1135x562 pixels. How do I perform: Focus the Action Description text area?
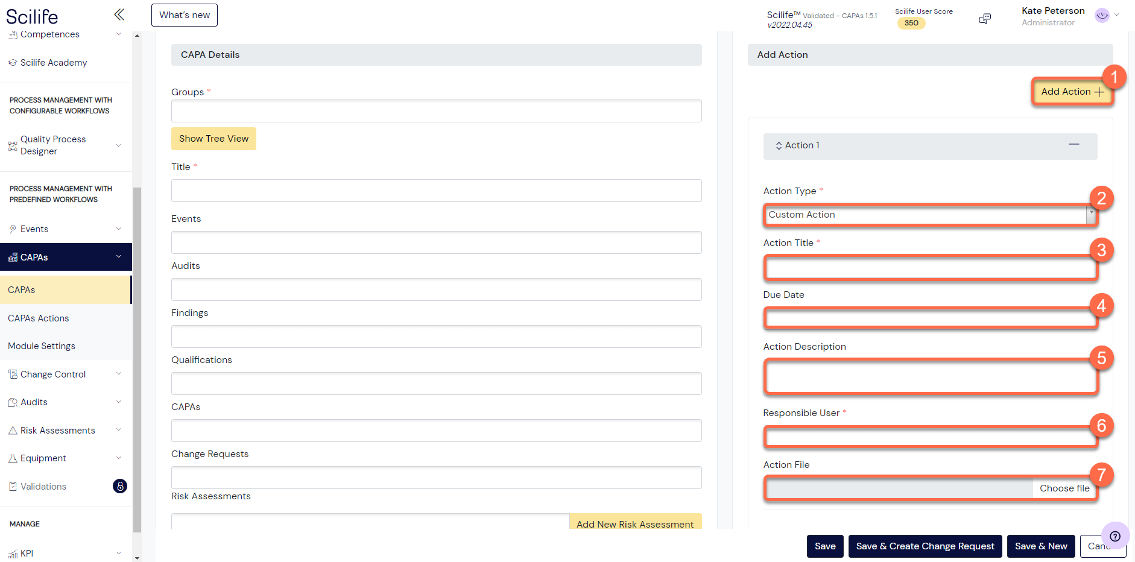pyautogui.click(x=930, y=377)
